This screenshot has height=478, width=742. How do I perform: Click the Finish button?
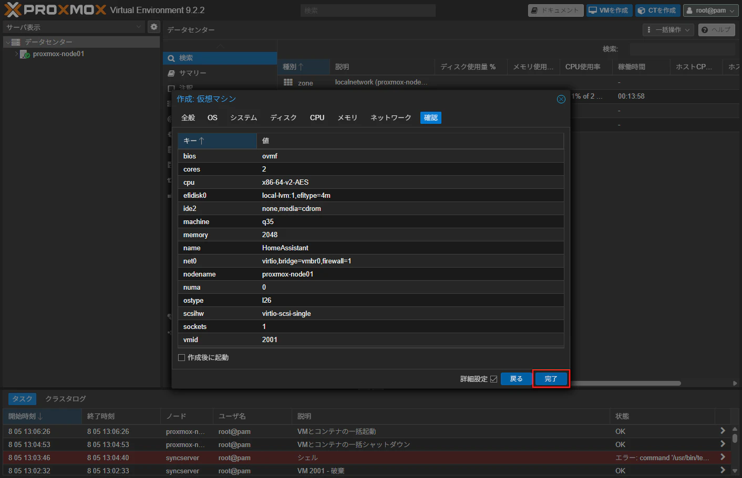(551, 379)
